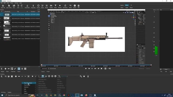
Task: Create a timeline marker
Action: click(x=32, y=76)
